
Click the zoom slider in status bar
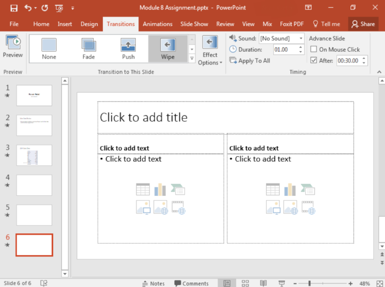pos(309,283)
